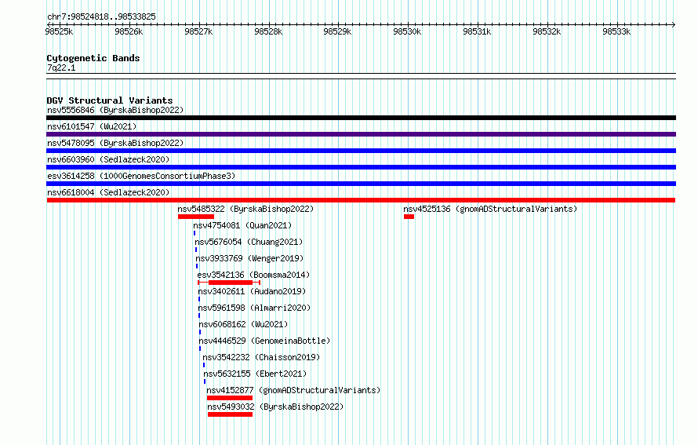
Task: Click the 98525k ruler tick label
Action: point(59,31)
